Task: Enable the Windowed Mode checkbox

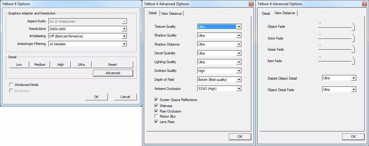Action: click(11, 85)
